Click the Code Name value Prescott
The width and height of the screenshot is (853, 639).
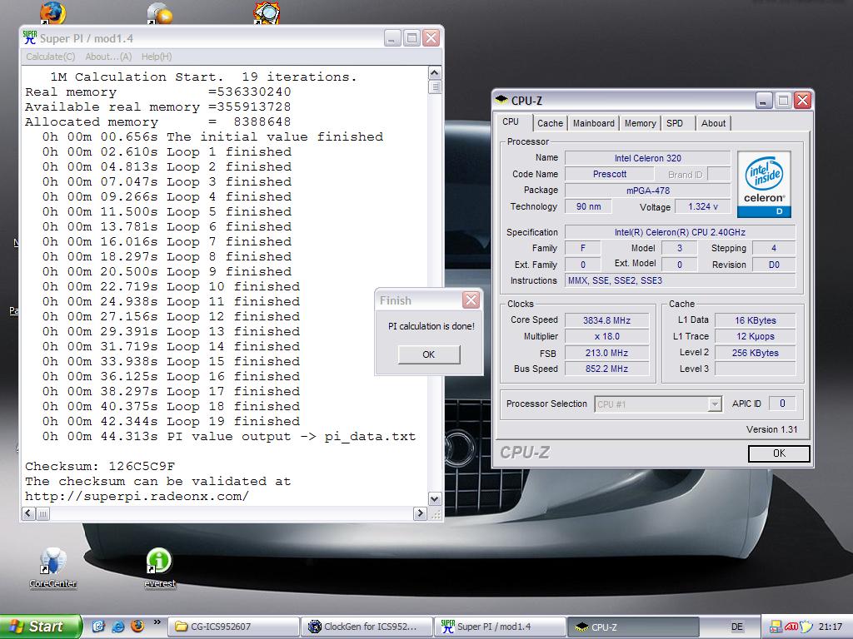pos(609,174)
